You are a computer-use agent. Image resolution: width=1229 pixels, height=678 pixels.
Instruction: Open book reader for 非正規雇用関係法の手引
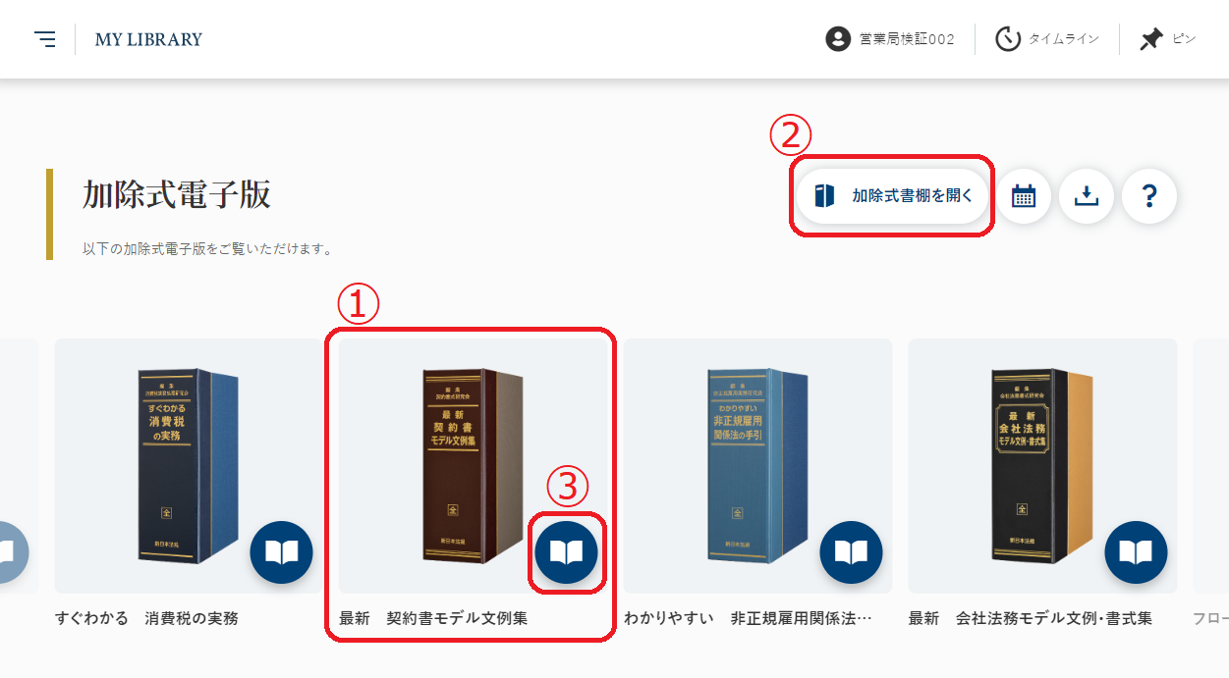point(851,552)
